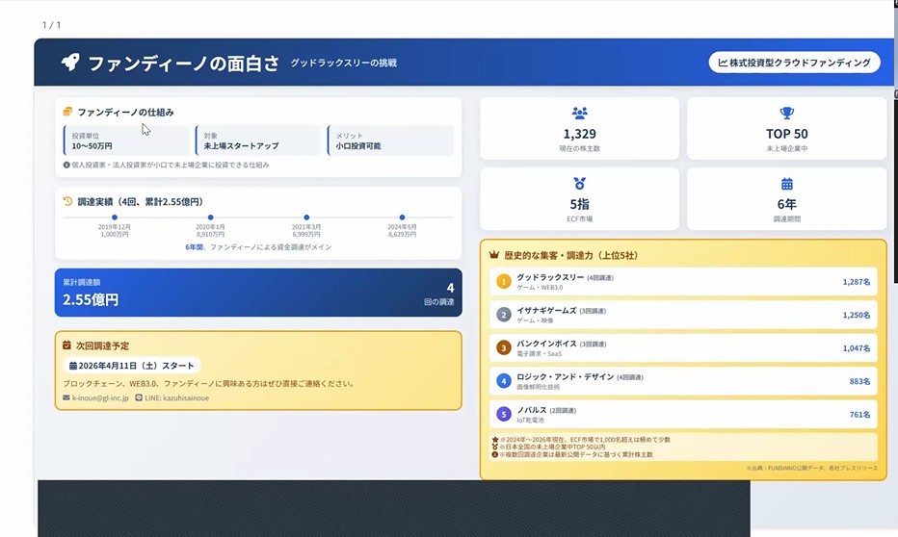This screenshot has width=898, height=537.
Task: Click the info icon before 複数回調達企業 footnote
Action: tap(495, 454)
